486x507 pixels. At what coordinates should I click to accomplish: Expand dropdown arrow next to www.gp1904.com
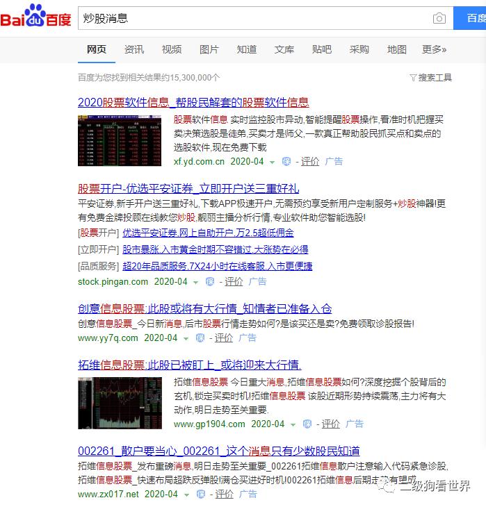pyautogui.click(x=293, y=425)
